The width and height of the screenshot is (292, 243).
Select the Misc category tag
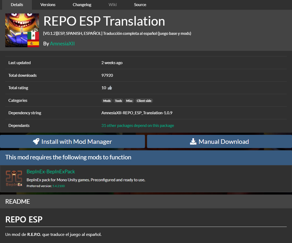(129, 101)
